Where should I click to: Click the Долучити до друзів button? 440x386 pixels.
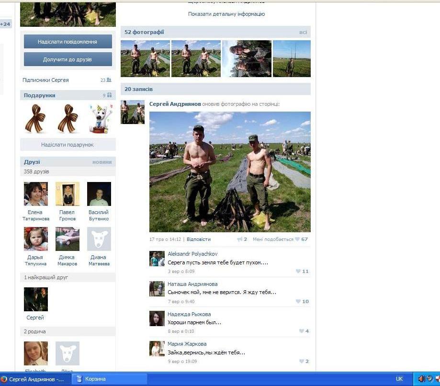[x=68, y=59]
